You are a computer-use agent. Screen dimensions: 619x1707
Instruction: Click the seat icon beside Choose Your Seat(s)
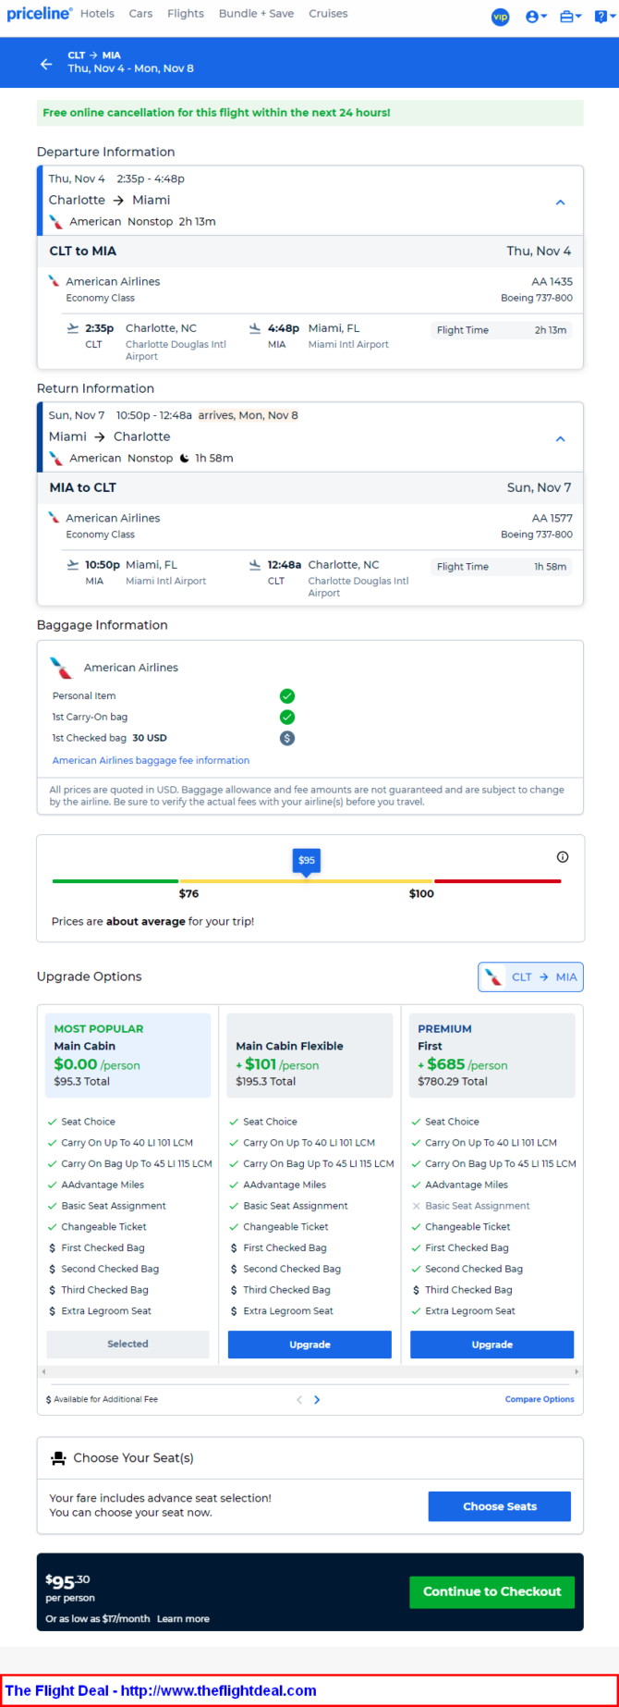click(x=58, y=1458)
